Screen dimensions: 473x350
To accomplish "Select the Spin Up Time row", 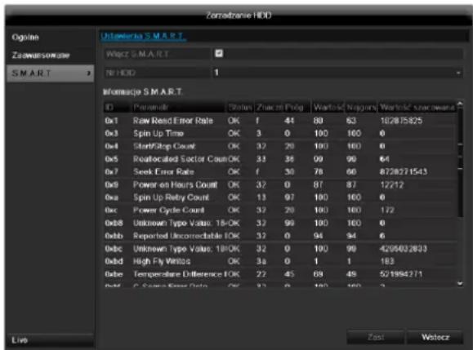I will 280,134.
